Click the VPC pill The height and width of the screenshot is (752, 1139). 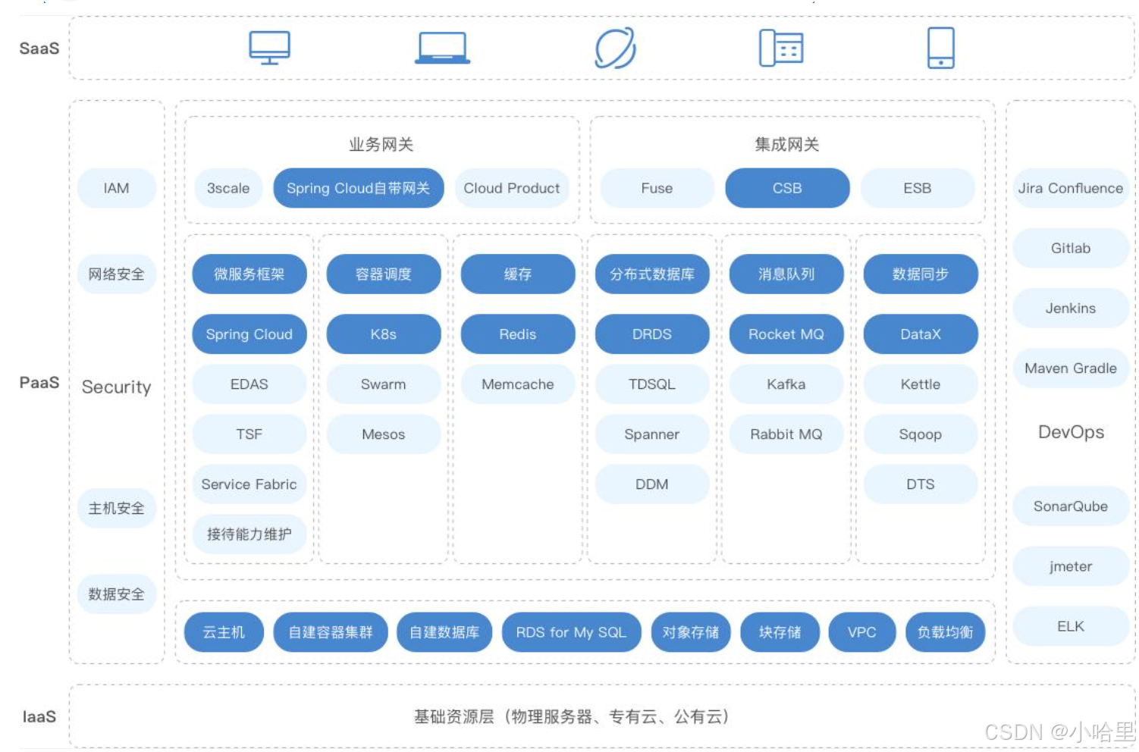point(862,632)
